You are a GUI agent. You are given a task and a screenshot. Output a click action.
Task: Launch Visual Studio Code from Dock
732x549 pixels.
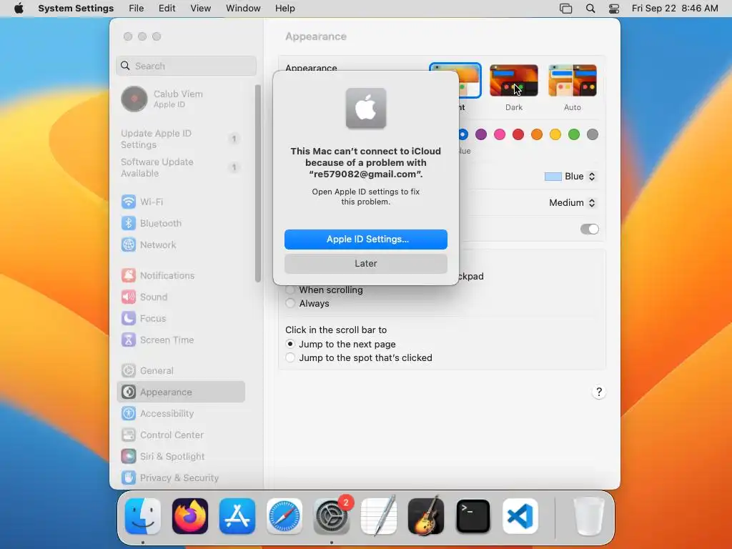click(x=520, y=516)
